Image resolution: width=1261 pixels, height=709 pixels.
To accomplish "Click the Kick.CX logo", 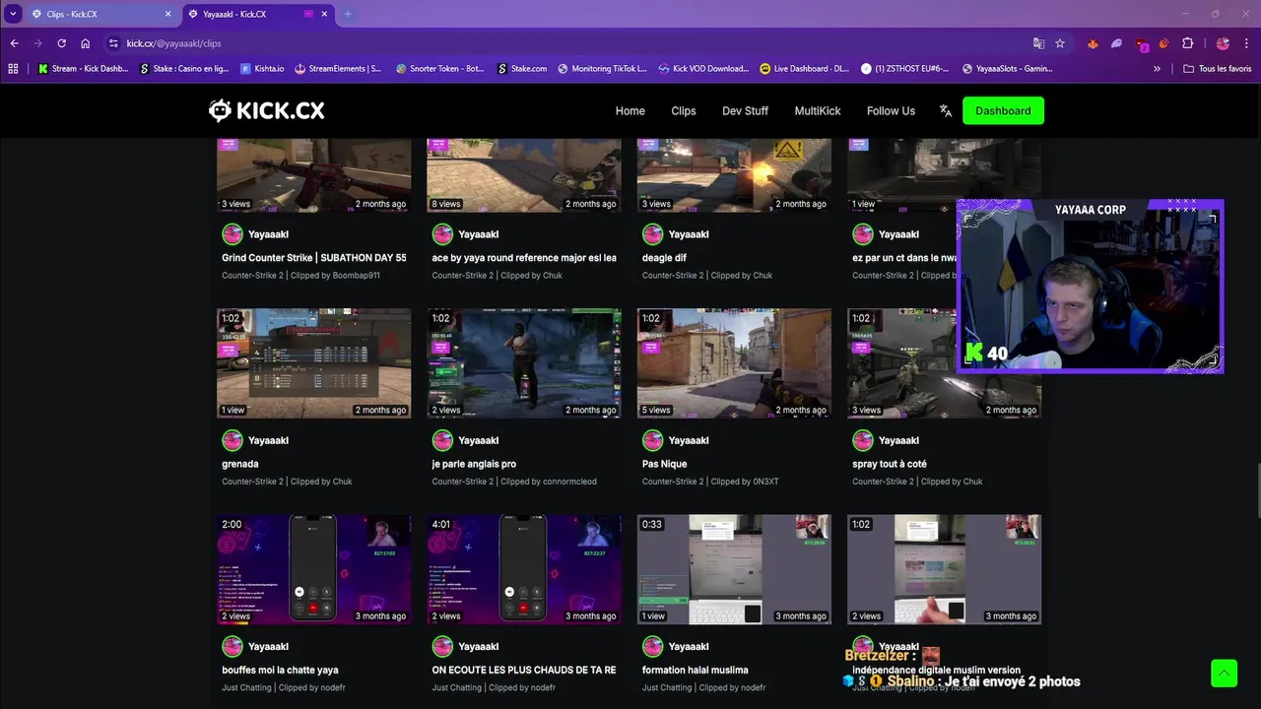I will click(x=266, y=110).
